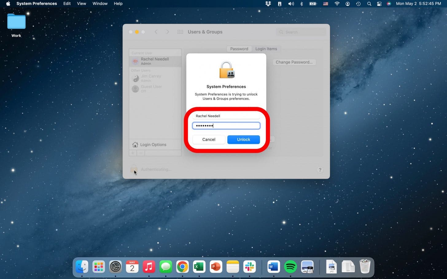Show all preferences grid icon
The image size is (447, 279).
180,32
